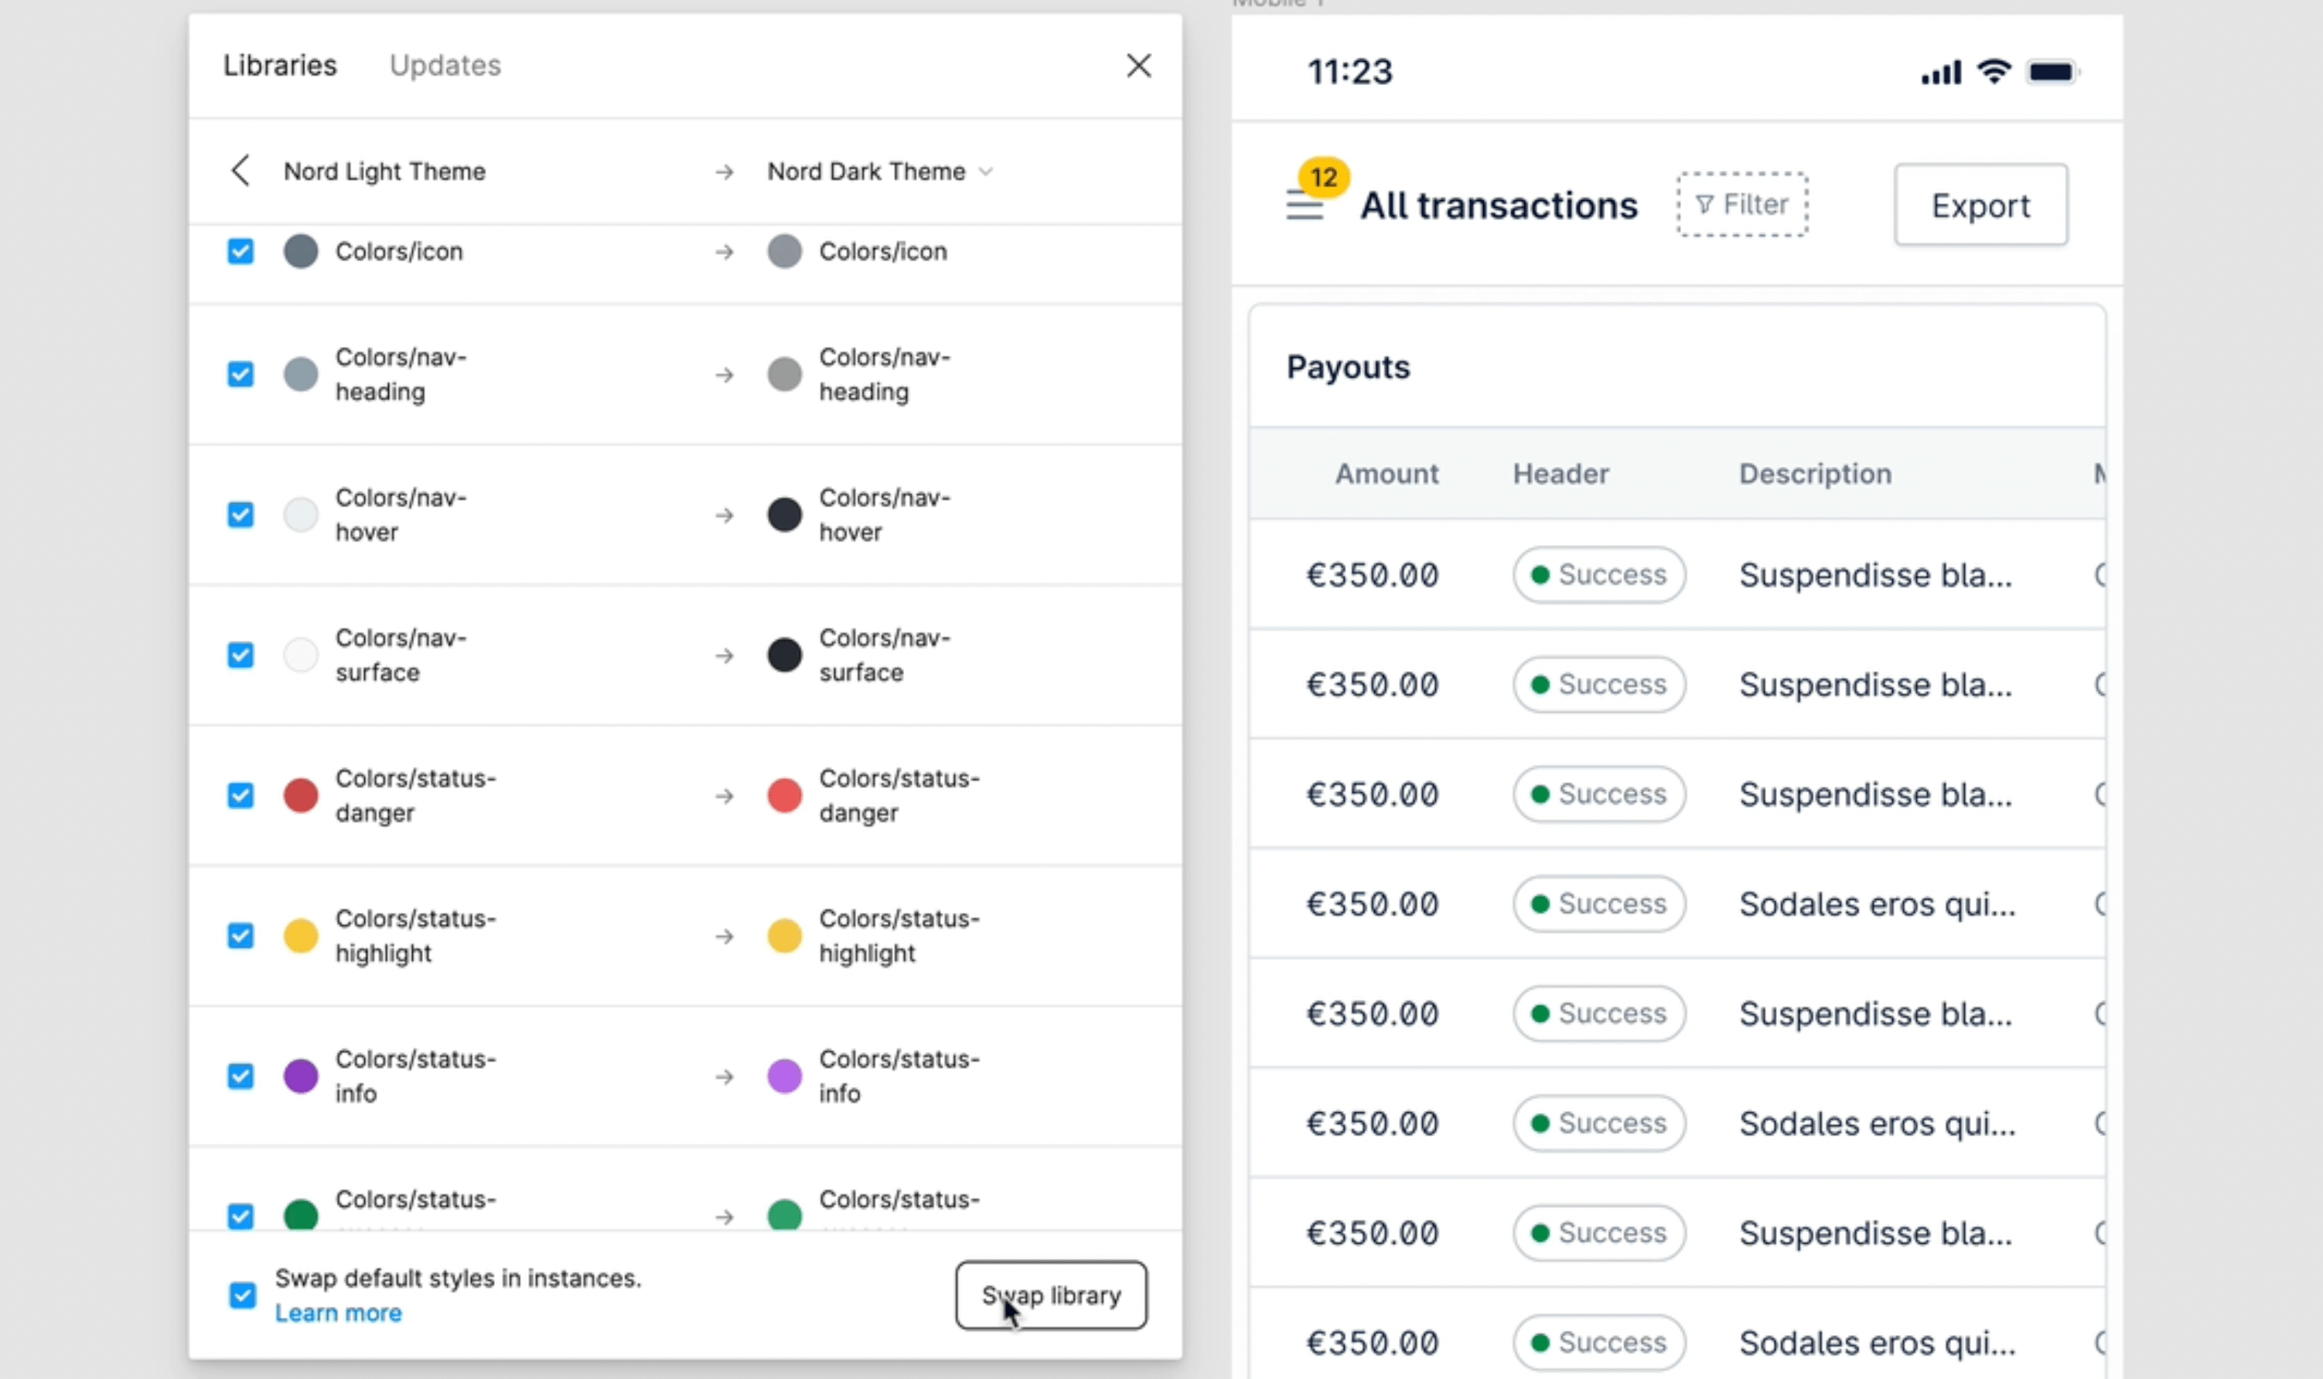The width and height of the screenshot is (2323, 1379).
Task: Click the Export button
Action: pos(1981,206)
